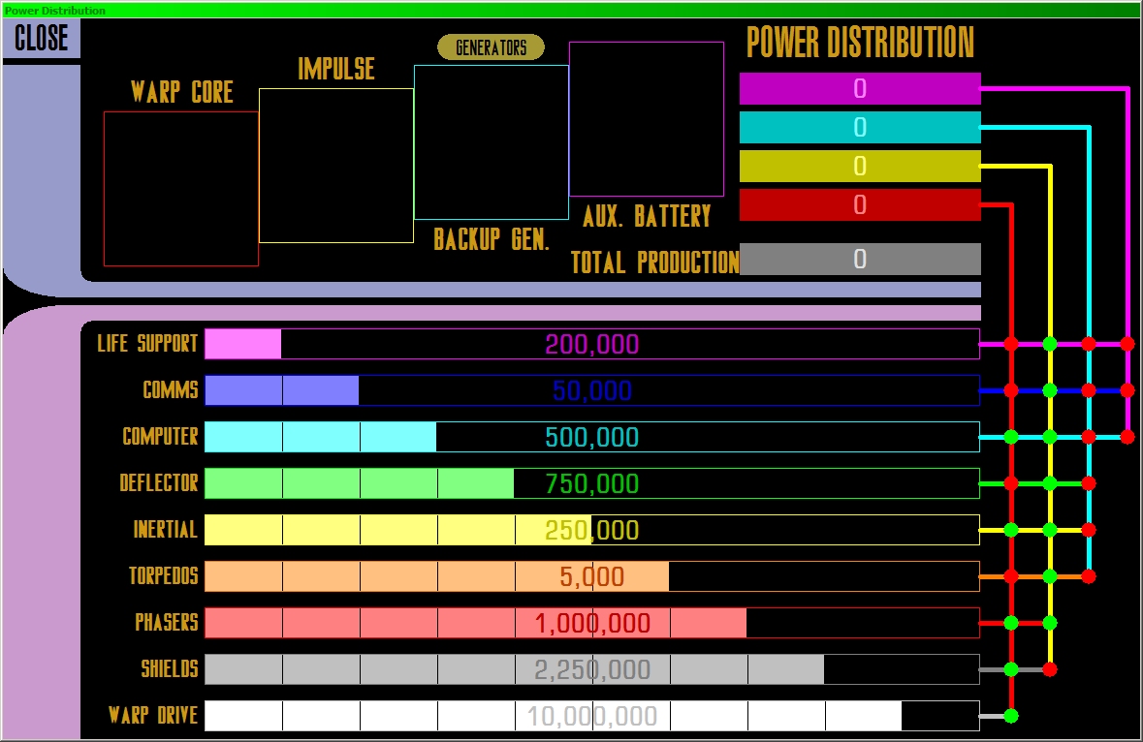Toggle Comms node on magenta line

coord(1127,390)
